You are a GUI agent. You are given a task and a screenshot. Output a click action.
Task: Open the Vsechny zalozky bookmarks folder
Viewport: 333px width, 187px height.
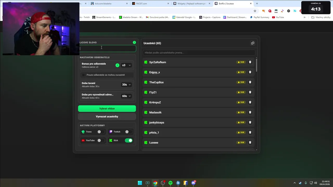[x=321, y=17]
